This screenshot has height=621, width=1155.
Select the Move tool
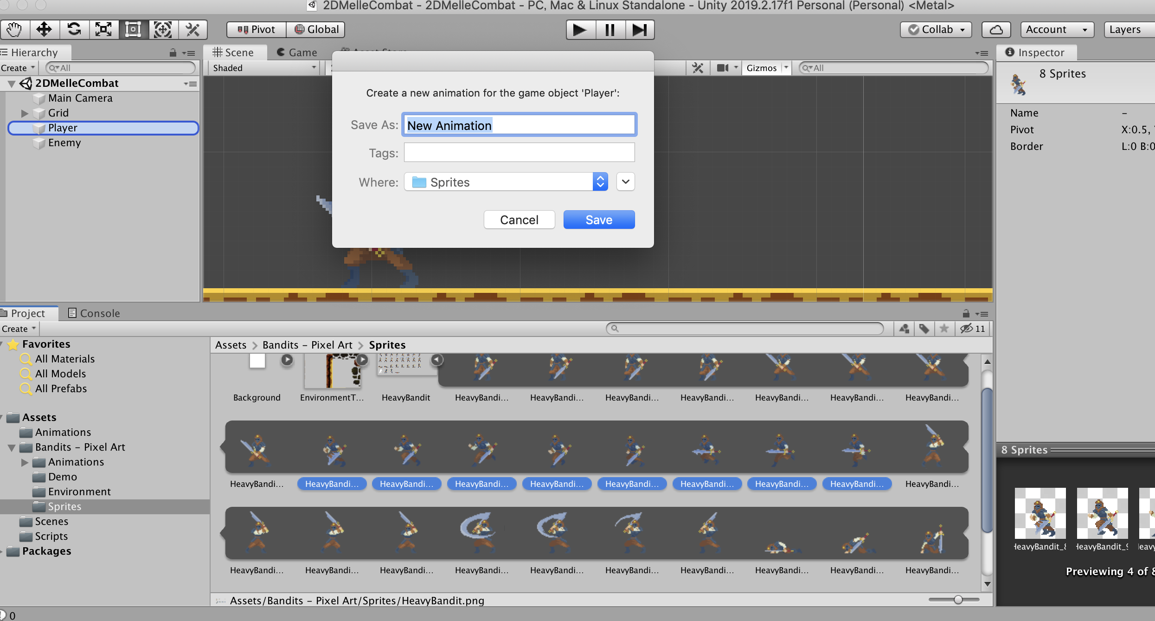[x=44, y=30]
